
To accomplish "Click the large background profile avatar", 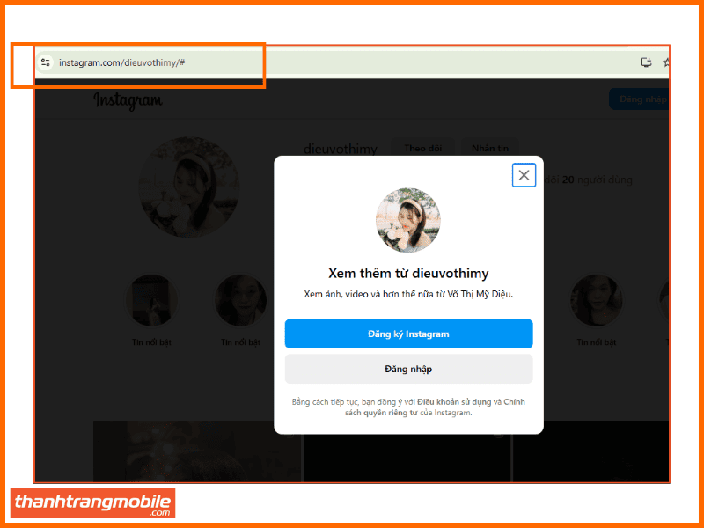I will coord(189,187).
